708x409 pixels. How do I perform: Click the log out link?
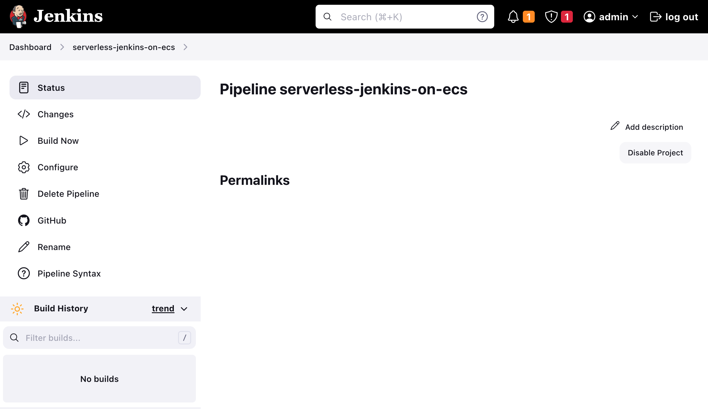click(674, 17)
